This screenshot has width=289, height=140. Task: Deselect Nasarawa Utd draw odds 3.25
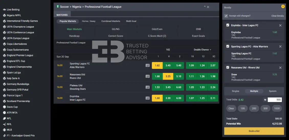click(x=168, y=76)
